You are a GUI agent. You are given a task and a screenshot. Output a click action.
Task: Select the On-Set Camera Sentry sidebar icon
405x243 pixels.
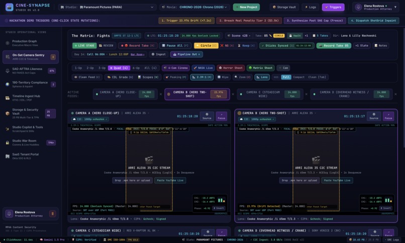pyautogui.click(x=8, y=57)
